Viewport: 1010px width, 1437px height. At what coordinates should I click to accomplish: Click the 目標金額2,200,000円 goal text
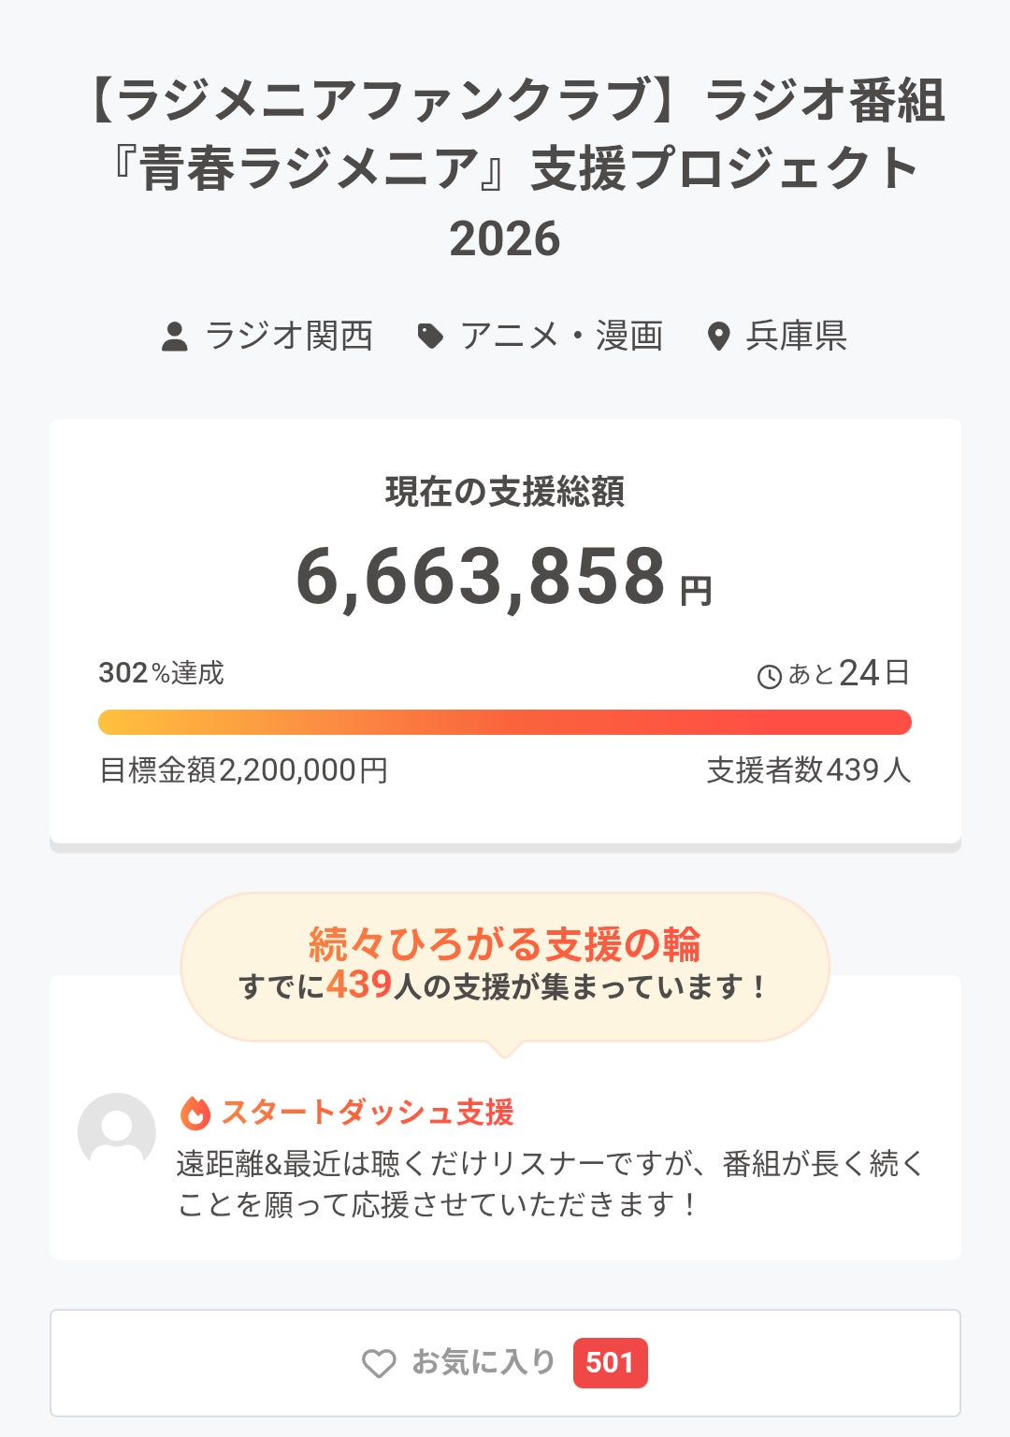[243, 770]
